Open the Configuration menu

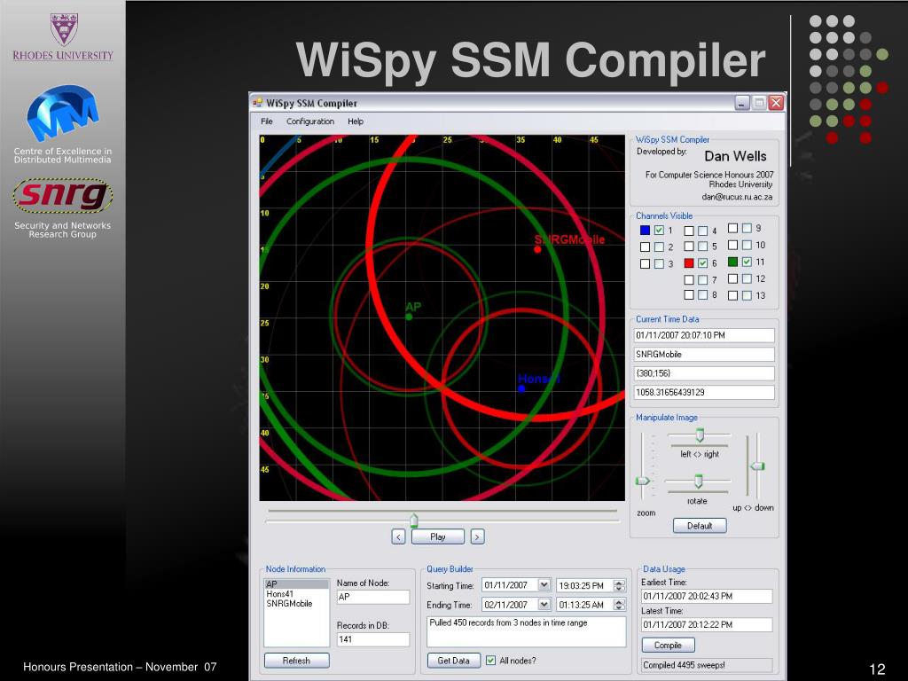point(309,121)
